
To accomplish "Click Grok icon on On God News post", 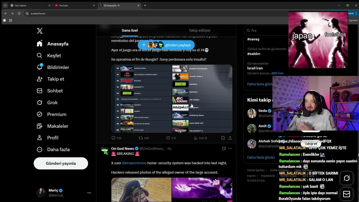I will 224,148.
